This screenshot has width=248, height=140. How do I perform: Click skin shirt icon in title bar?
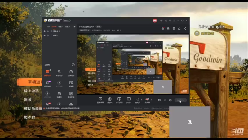tap(170, 21)
